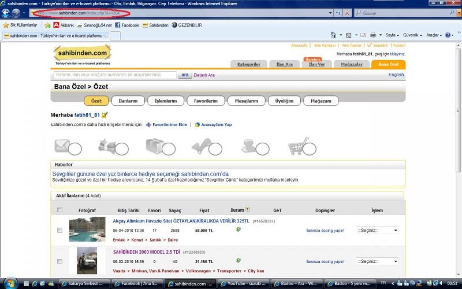Click the sahibinden.com logo

pyautogui.click(x=82, y=53)
